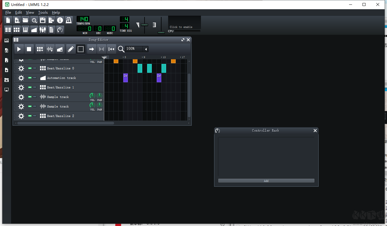This screenshot has width=387, height=226.
Task: Open the Edit menu
Action: 18,13
